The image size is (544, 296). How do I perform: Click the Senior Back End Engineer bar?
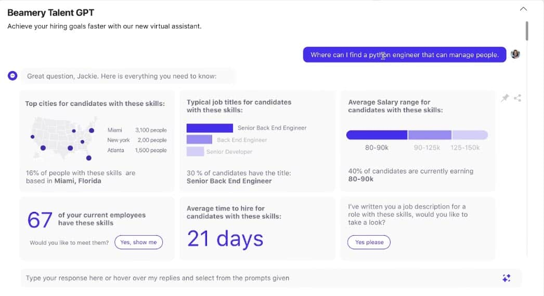point(210,128)
